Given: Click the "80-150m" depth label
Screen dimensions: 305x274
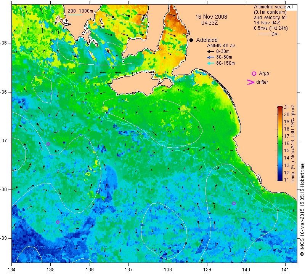Looking at the screenshot, I should point(225,63).
